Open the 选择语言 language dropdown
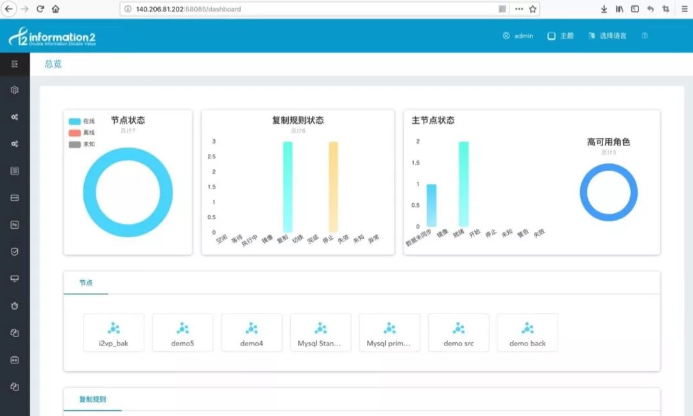Image resolution: width=693 pixels, height=416 pixels. pos(607,36)
